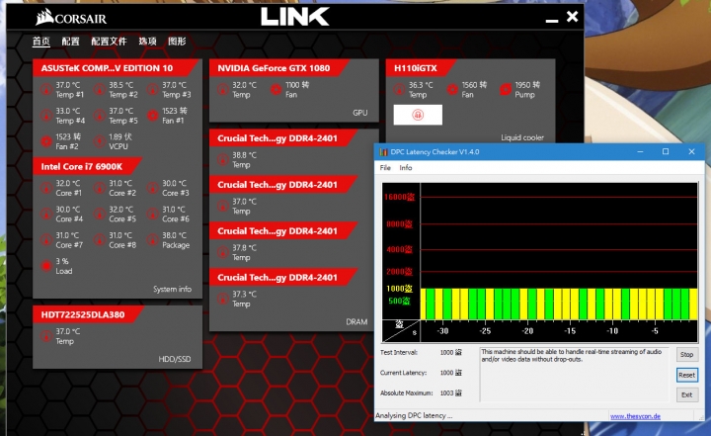Click the VCPU 1.89 voltage icon
The image size is (711, 436).
pos(100,141)
